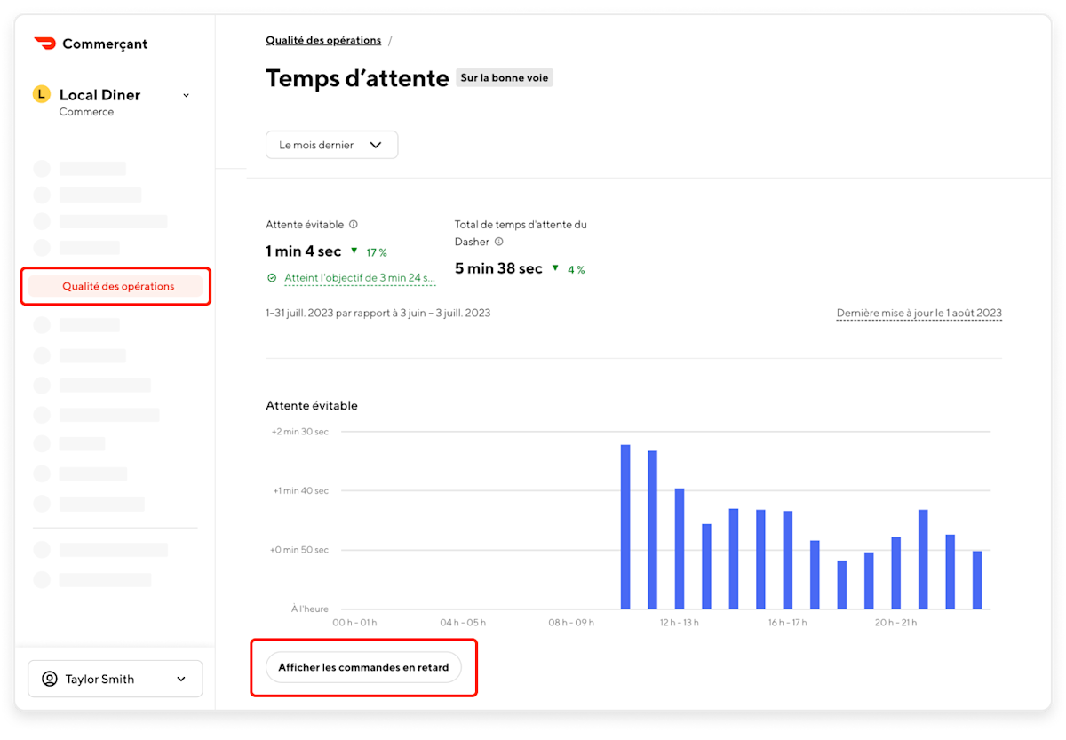Click the 00 h - 01 h axis label
This screenshot has height=740, width=1066.
pos(354,623)
